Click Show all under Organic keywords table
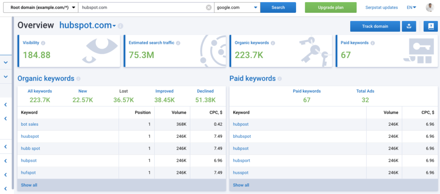440x194 pixels. 29,185
